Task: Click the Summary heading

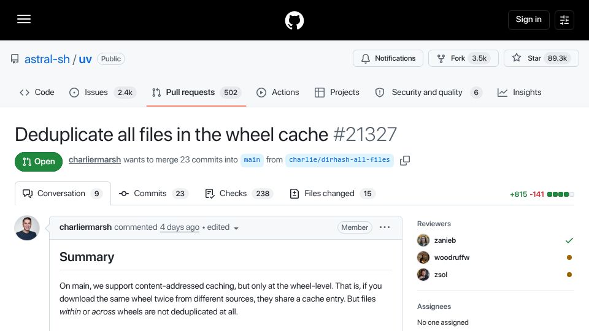Action: (x=87, y=257)
